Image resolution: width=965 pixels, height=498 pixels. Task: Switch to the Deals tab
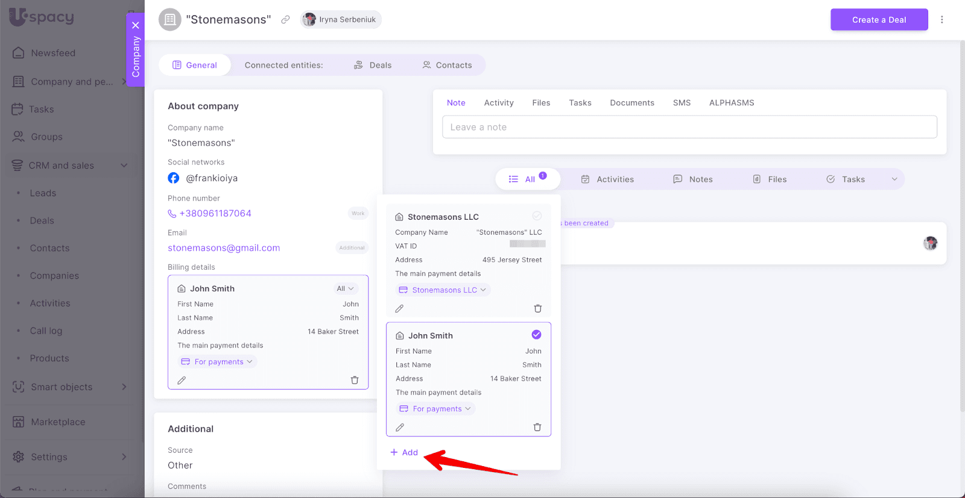click(x=373, y=65)
